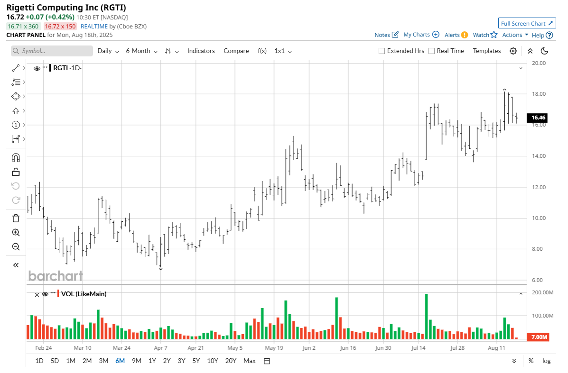Click the Symbol search field
The height and width of the screenshot is (373, 568).
[52, 51]
